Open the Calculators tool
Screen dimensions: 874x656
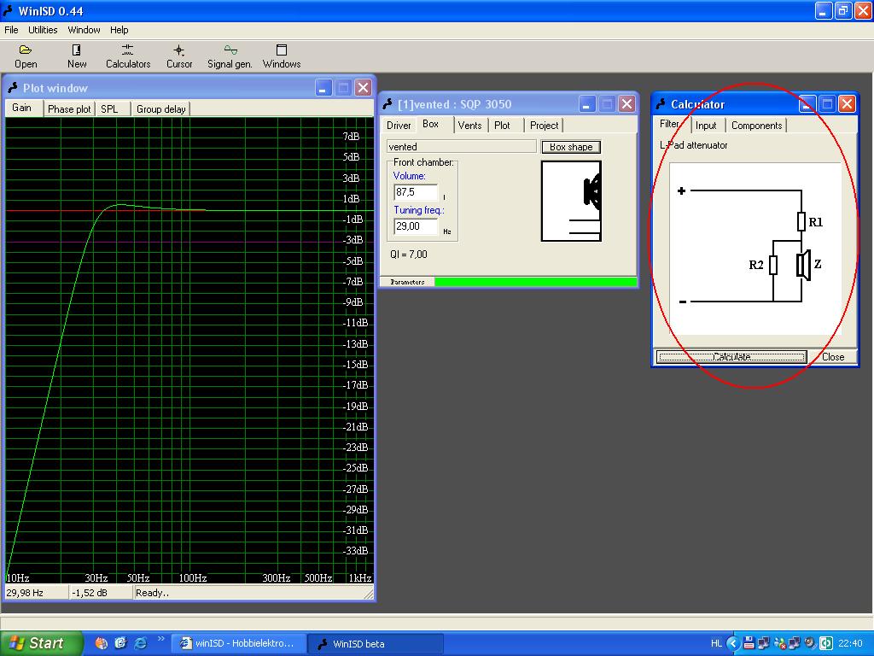(128, 56)
